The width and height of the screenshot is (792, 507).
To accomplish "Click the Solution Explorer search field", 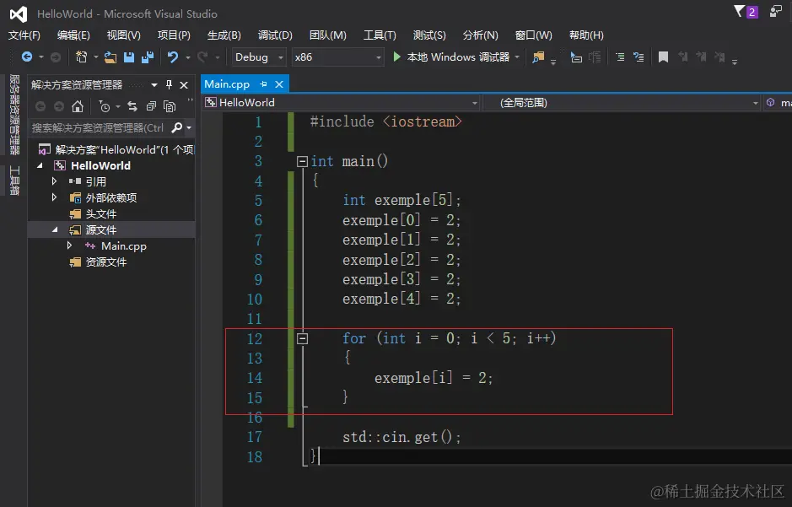I will coord(99,127).
